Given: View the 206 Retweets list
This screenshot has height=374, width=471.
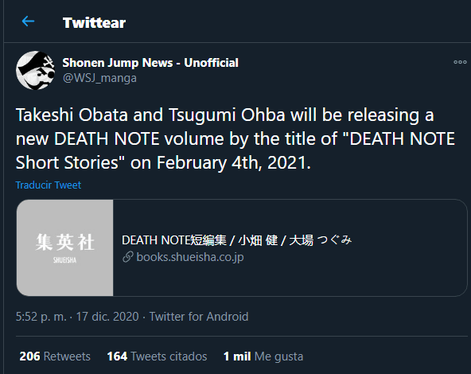Looking at the screenshot, I should point(55,356).
